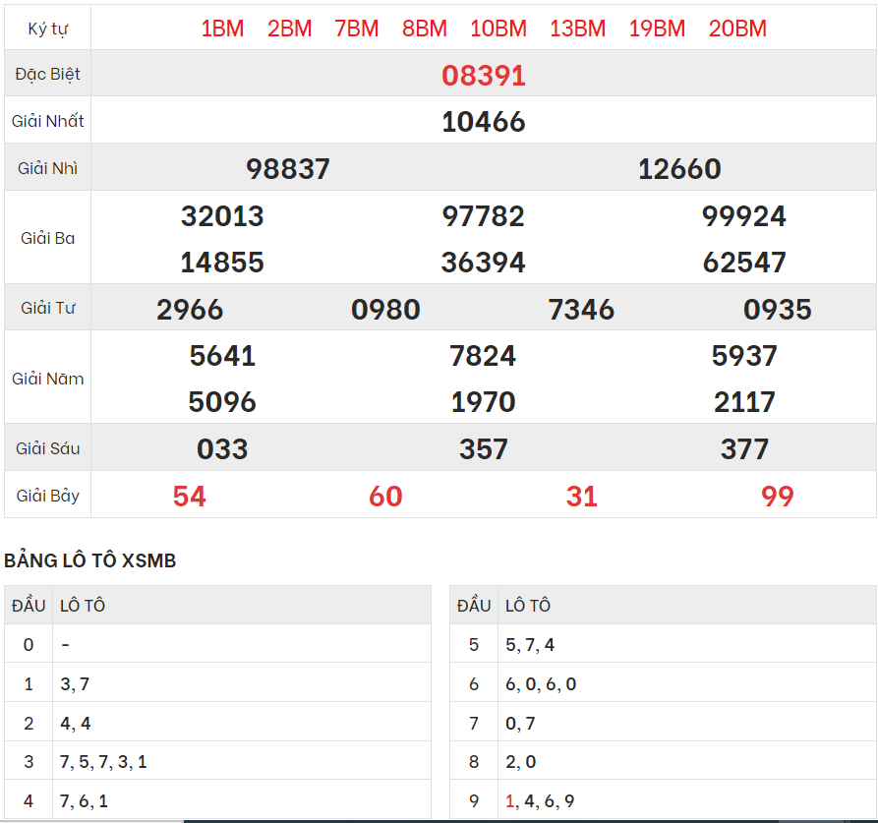878x823 pixels.
Task: Click third prize number 62547
Action: click(x=744, y=263)
